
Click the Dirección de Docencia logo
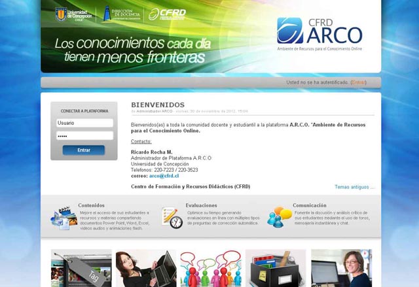click(x=122, y=14)
